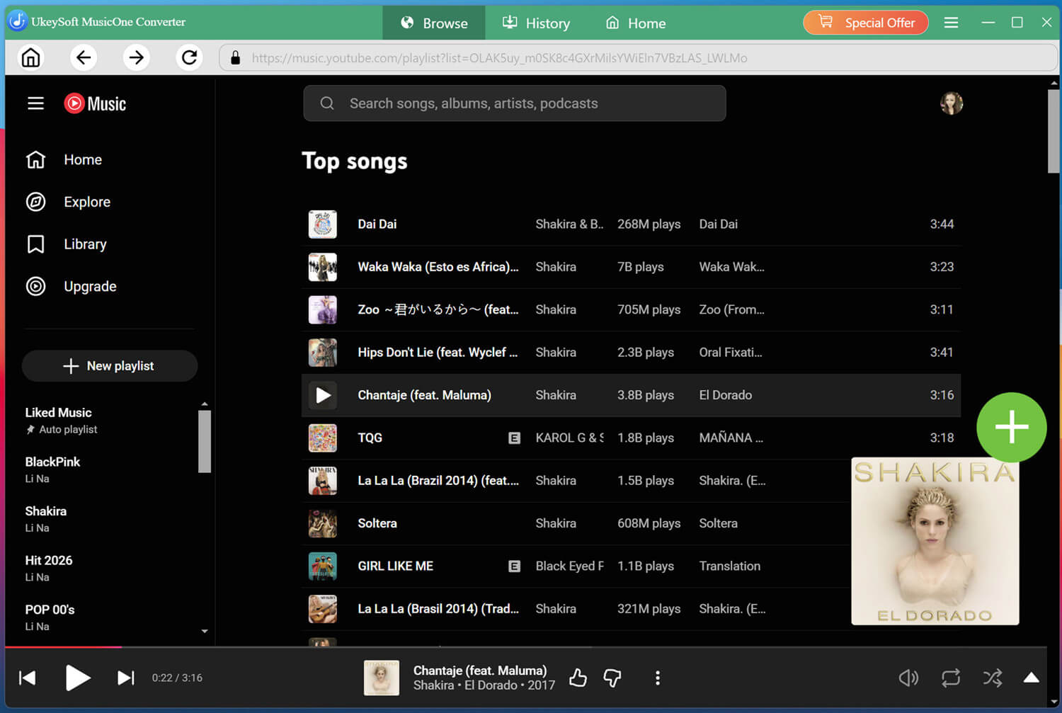Reload the page with the refresh icon
The height and width of the screenshot is (713, 1062).
point(189,57)
